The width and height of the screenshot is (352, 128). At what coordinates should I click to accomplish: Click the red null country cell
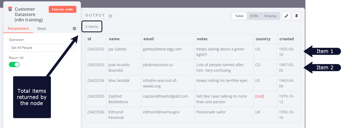260,96
